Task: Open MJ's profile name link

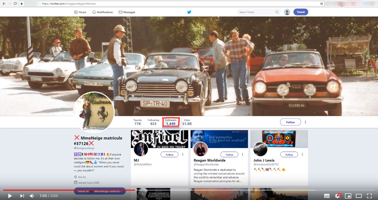Action: (x=136, y=160)
